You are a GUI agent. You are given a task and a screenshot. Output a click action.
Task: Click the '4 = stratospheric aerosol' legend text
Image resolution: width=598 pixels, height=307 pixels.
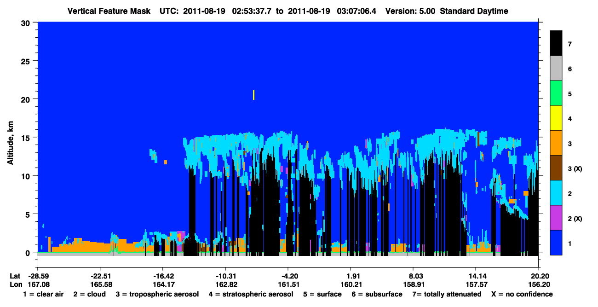click(251, 294)
